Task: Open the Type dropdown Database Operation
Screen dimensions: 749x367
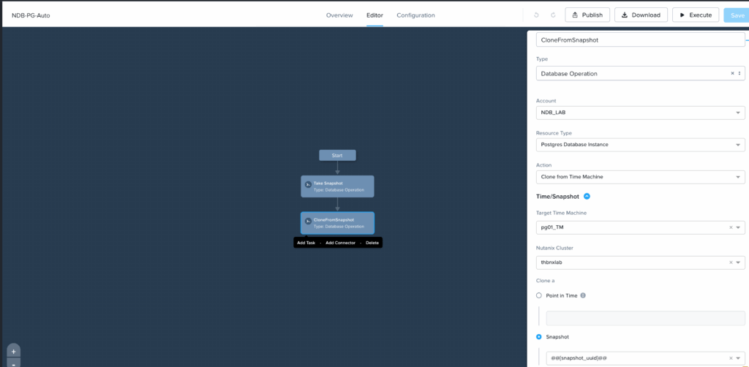Action: pos(640,74)
